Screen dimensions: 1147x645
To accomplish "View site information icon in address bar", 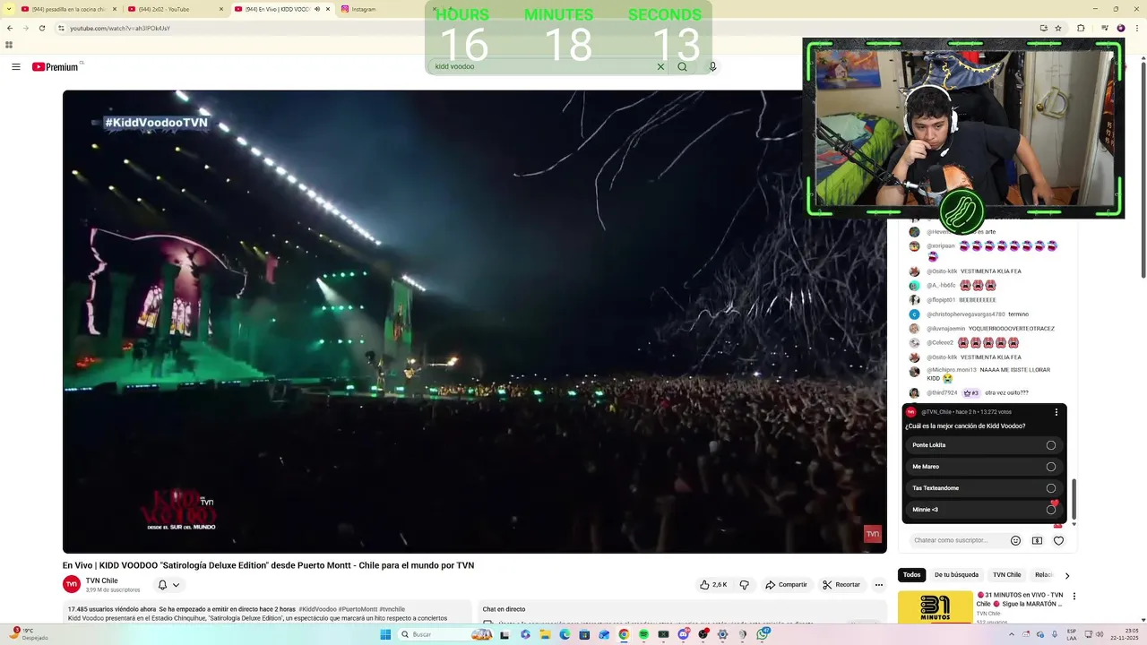I will (x=61, y=28).
